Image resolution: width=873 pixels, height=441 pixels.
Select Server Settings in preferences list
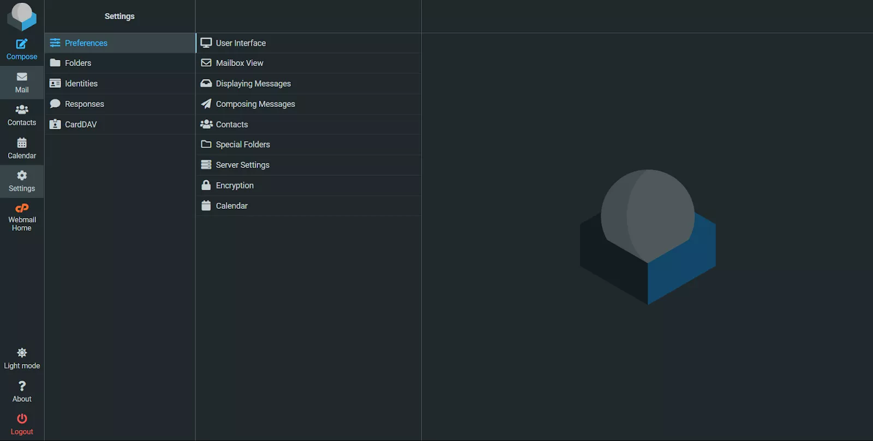[x=242, y=165]
